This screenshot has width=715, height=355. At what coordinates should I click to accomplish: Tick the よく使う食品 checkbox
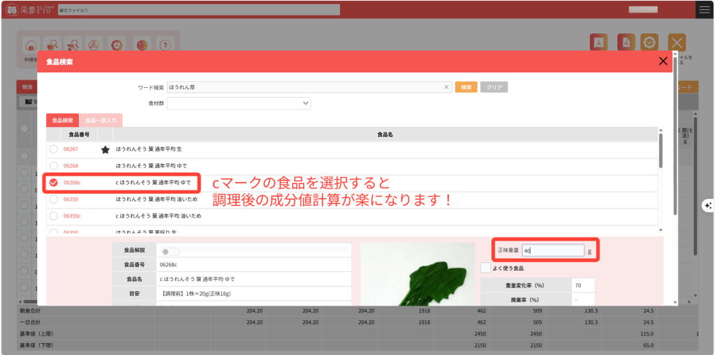coord(486,268)
